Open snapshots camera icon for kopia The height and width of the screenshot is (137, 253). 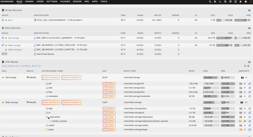click(x=241, y=130)
